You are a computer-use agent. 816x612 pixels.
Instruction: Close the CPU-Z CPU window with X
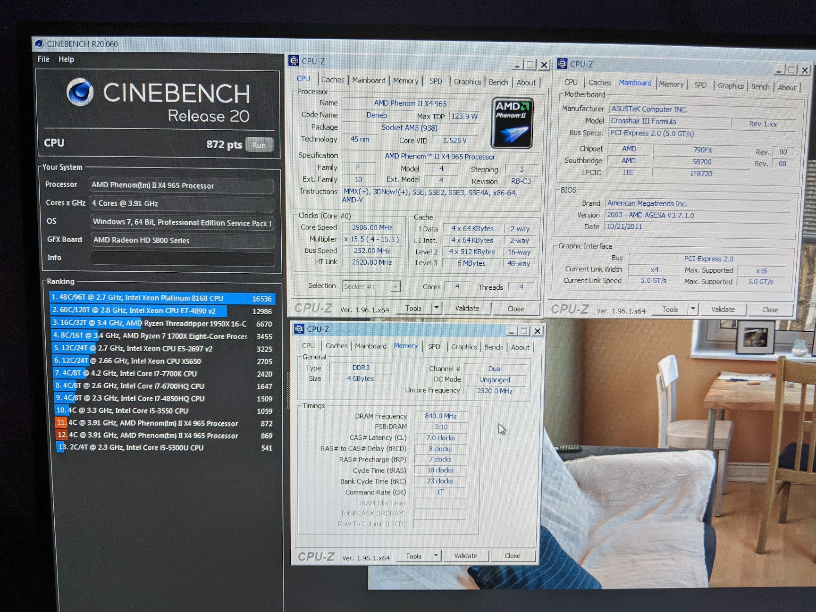[x=544, y=65]
